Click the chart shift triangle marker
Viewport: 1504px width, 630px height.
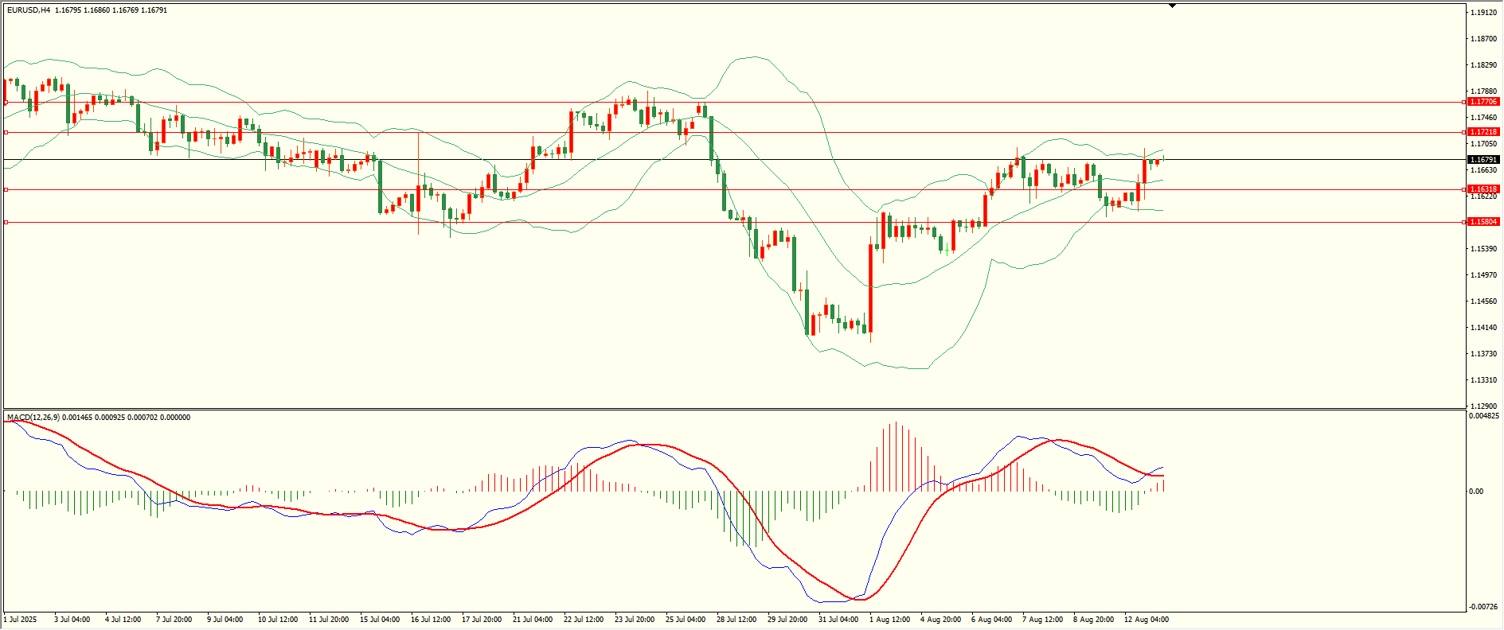point(1172,6)
